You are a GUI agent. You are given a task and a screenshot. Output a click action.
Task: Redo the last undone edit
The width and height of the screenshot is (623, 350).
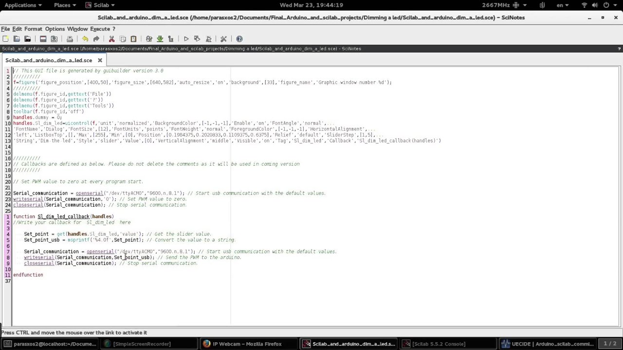tap(96, 39)
